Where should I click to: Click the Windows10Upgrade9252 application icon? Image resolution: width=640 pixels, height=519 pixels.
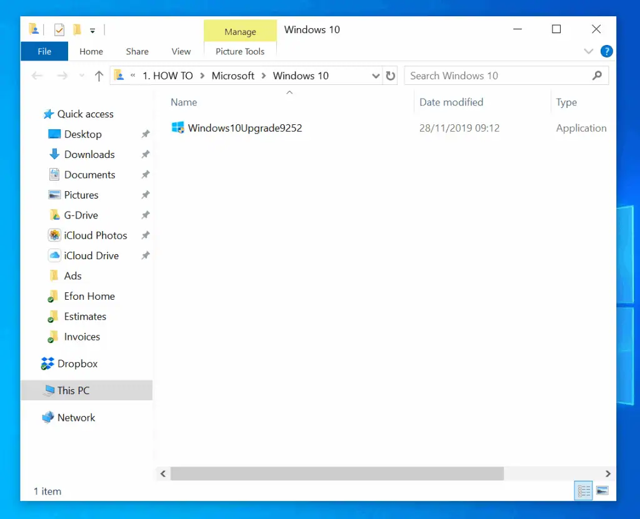177,127
